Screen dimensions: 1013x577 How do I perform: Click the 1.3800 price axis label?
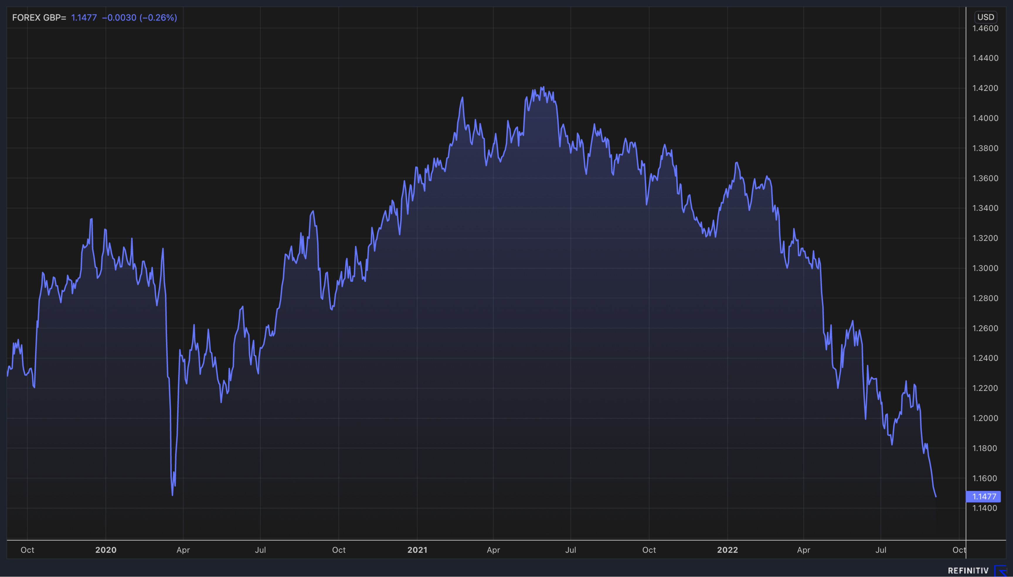coord(985,148)
